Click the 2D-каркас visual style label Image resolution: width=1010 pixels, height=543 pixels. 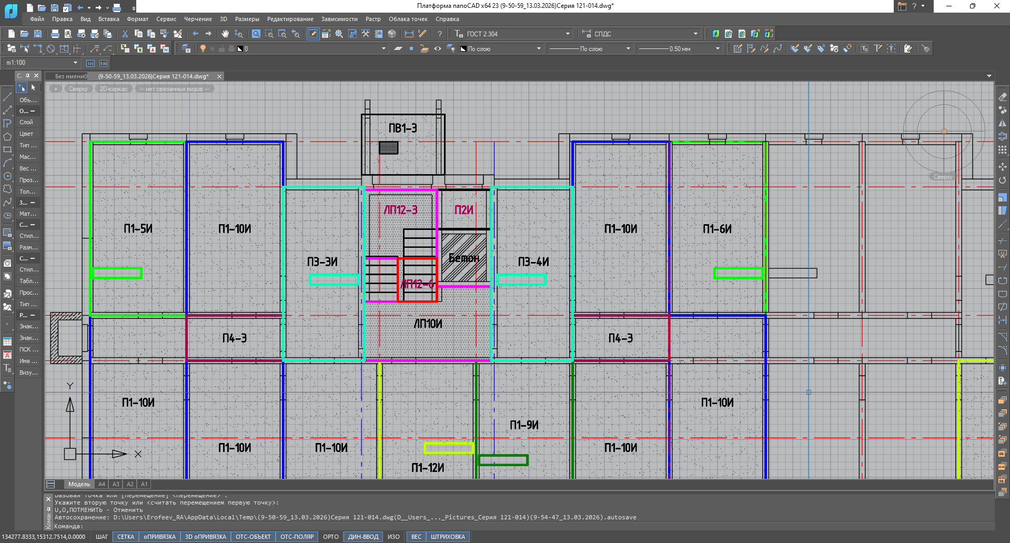[x=114, y=89]
